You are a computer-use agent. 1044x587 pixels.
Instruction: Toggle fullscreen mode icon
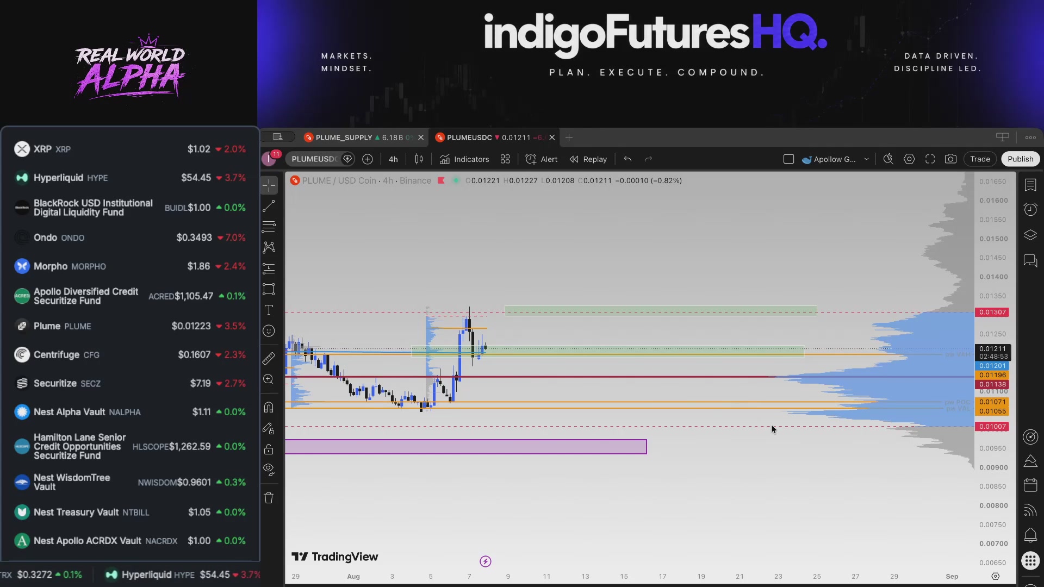930,159
